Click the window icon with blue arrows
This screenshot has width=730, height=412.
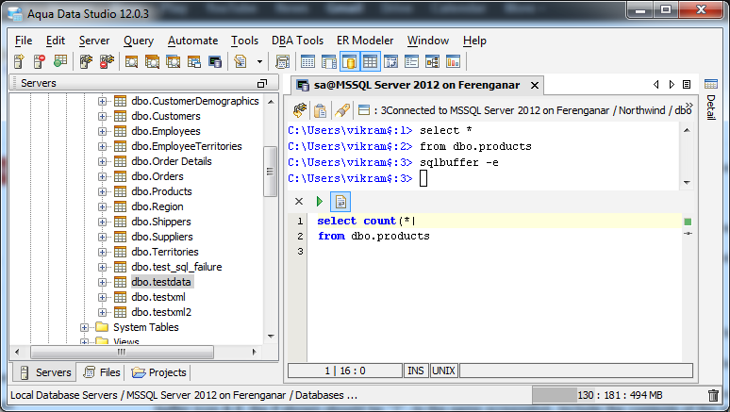point(391,61)
